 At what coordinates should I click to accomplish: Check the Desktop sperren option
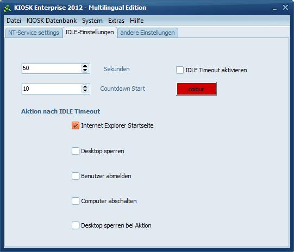[76, 151]
